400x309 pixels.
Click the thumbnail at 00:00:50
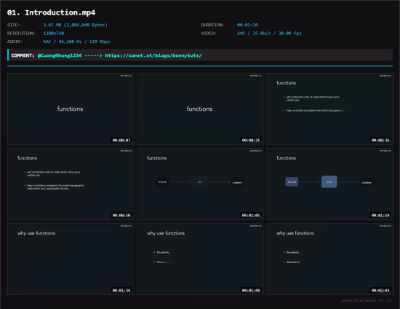tap(71, 184)
